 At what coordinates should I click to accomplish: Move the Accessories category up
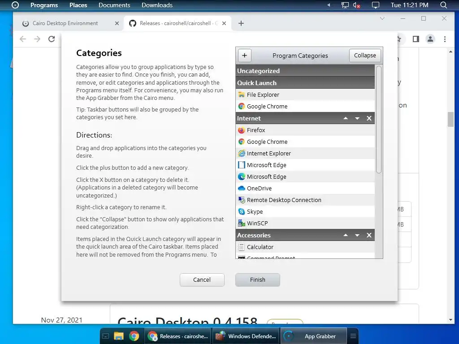point(346,235)
